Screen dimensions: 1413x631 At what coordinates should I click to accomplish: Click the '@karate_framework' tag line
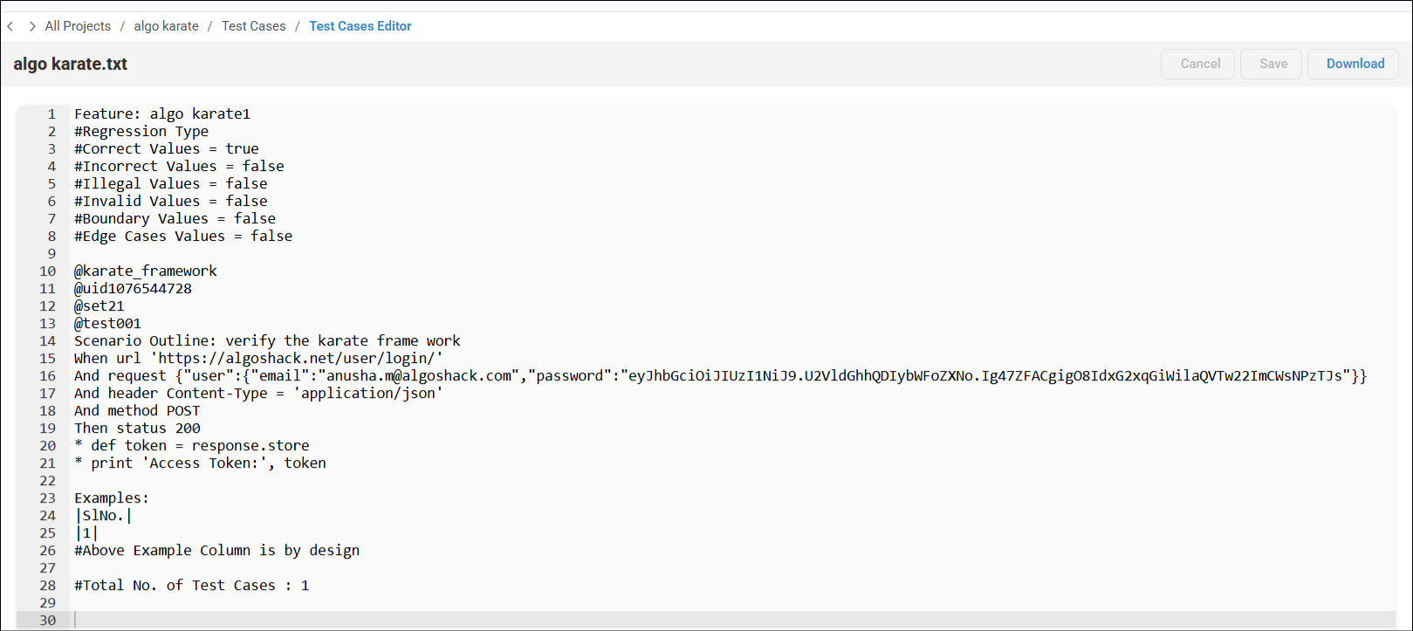146,271
